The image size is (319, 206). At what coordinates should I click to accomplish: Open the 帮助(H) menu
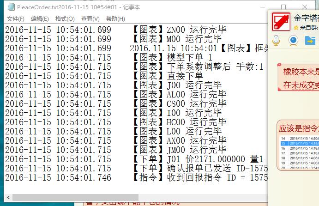click(115, 19)
